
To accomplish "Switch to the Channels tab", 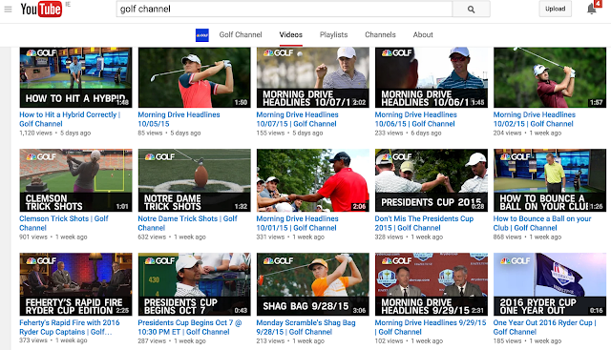I will tap(380, 34).
